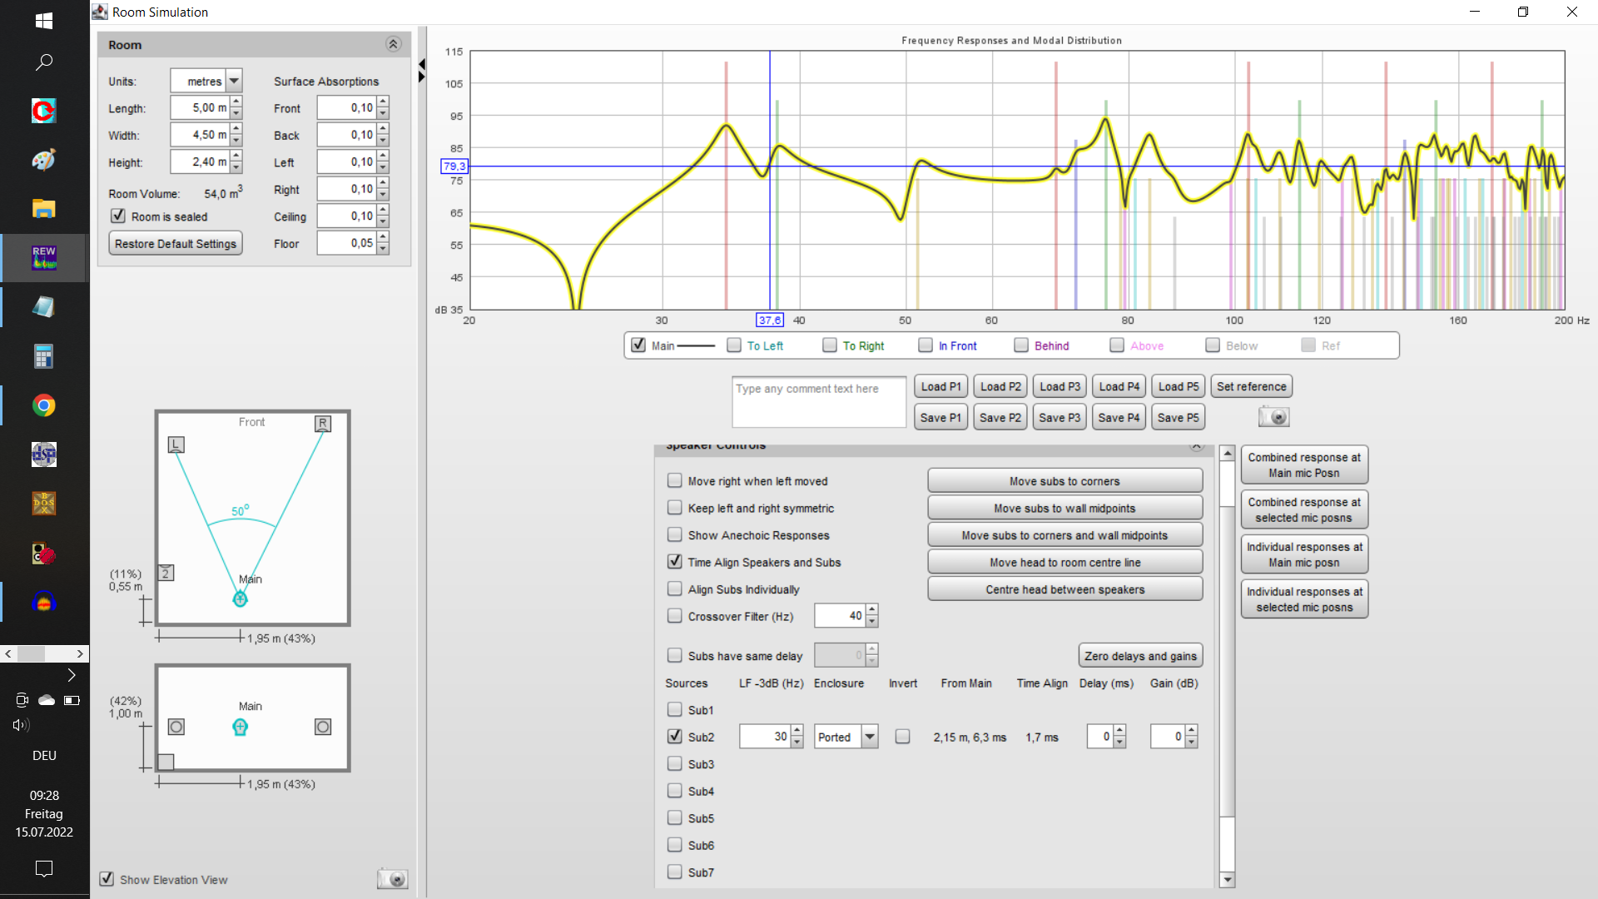Screen dimensions: 1598x899
Task: Click the Set reference button
Action: [x=1251, y=386]
